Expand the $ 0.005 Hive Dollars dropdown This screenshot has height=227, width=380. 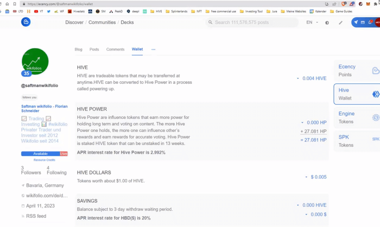pyautogui.click(x=306, y=177)
